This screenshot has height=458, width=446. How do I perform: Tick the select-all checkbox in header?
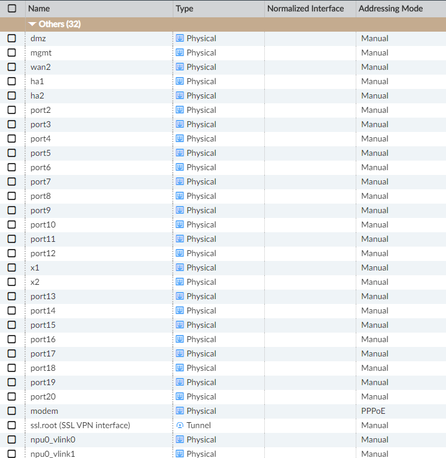[x=12, y=8]
